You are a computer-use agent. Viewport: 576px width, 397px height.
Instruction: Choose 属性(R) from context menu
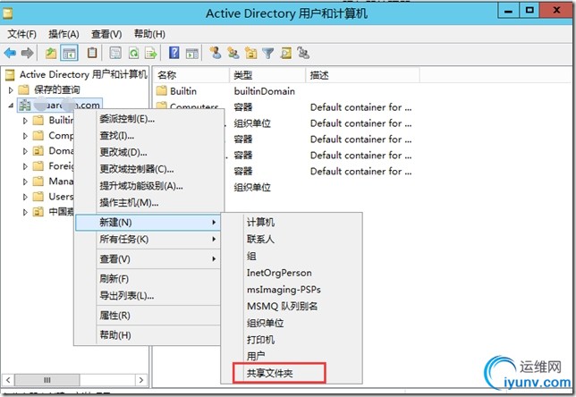148,316
